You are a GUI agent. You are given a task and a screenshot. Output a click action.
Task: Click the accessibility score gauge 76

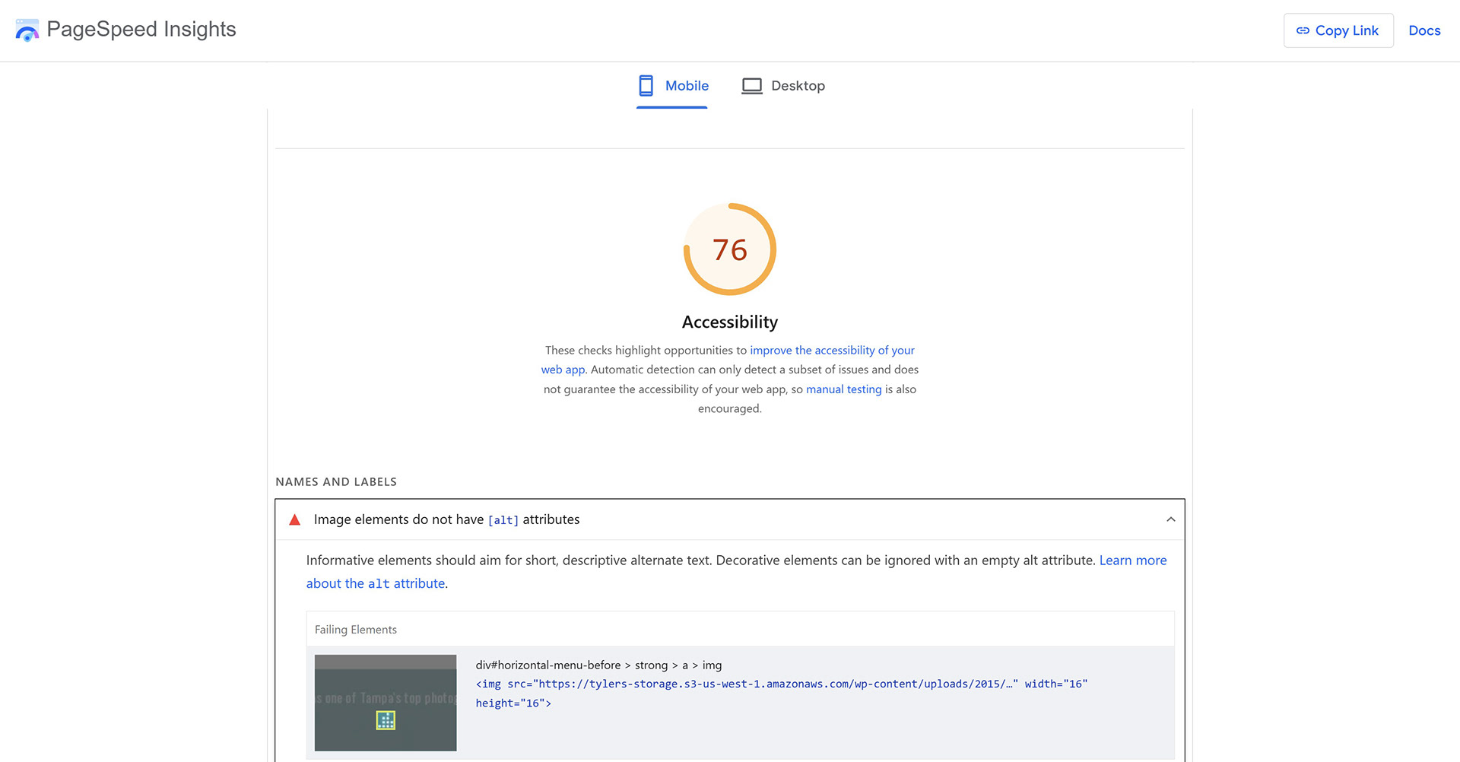[730, 249]
